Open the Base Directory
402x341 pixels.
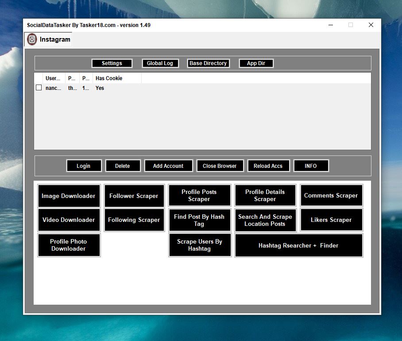point(208,63)
